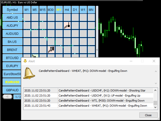Click the AUDJPY W1 cell
This screenshot has height=121, width=161.
pos(83,25)
